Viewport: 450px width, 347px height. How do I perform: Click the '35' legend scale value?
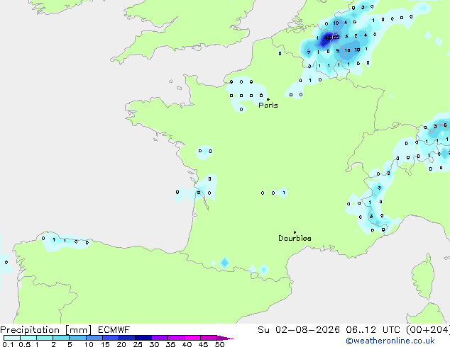point(170,344)
